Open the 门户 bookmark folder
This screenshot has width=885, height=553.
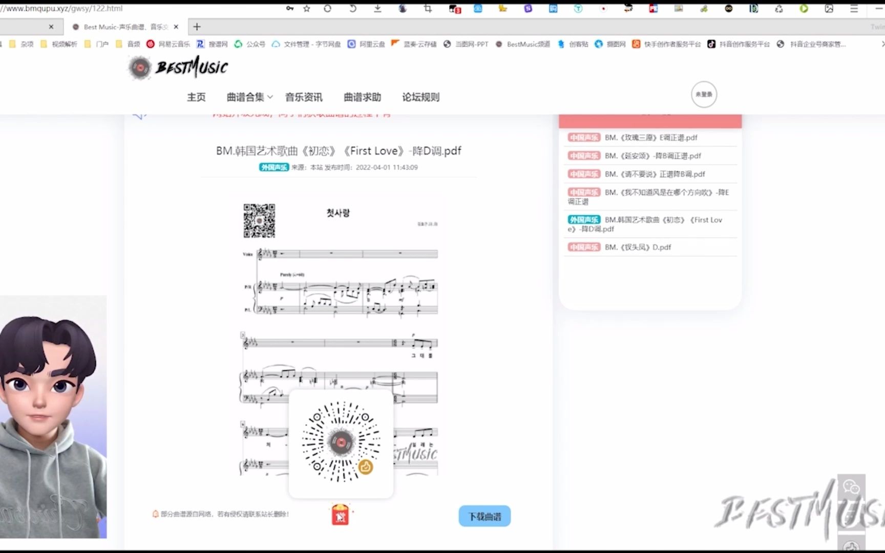[96, 44]
